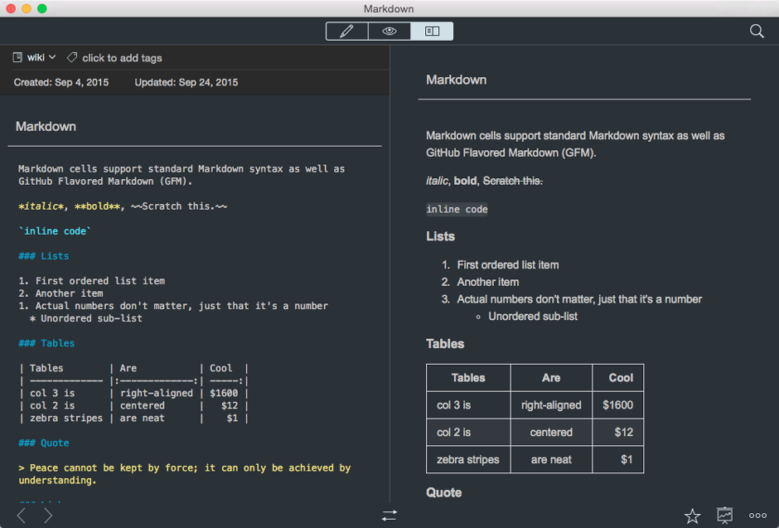Image resolution: width=779 pixels, height=528 pixels.
Task: Enable side-by-side split view mode
Action: click(x=432, y=31)
